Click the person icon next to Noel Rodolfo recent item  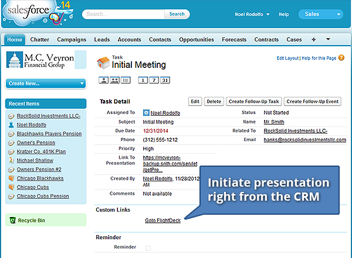pyautogui.click(x=11, y=125)
